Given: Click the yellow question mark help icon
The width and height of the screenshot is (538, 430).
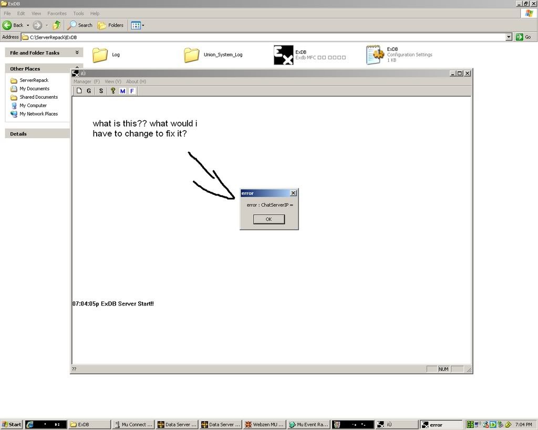Looking at the screenshot, I should click(x=112, y=91).
